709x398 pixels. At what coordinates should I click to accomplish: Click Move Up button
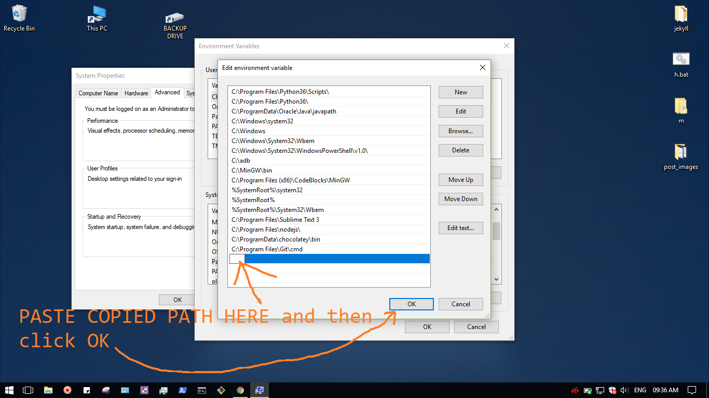461,180
